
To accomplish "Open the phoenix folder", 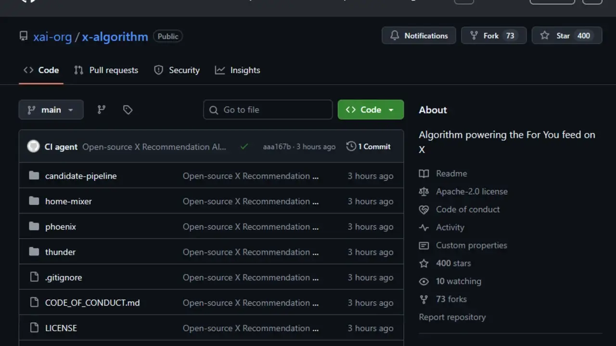I will (x=61, y=227).
